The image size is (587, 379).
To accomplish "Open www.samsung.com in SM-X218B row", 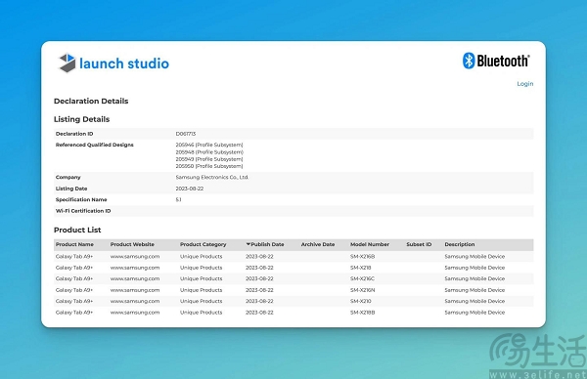I will 135,313.
